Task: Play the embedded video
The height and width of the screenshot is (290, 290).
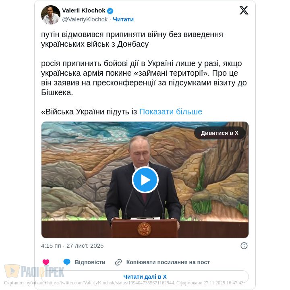Action: pyautogui.click(x=145, y=180)
